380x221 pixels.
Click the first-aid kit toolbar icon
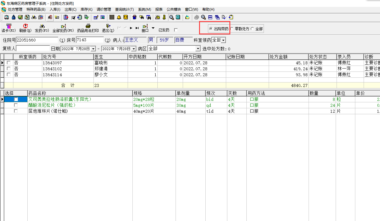point(7,17)
